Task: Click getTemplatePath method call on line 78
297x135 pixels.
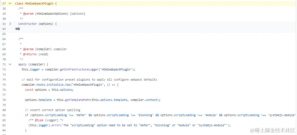Action: coord(78,100)
